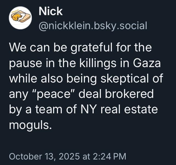Click Nick's profile avatar picture
The width and height of the screenshot is (176, 165).
[x=20, y=18]
